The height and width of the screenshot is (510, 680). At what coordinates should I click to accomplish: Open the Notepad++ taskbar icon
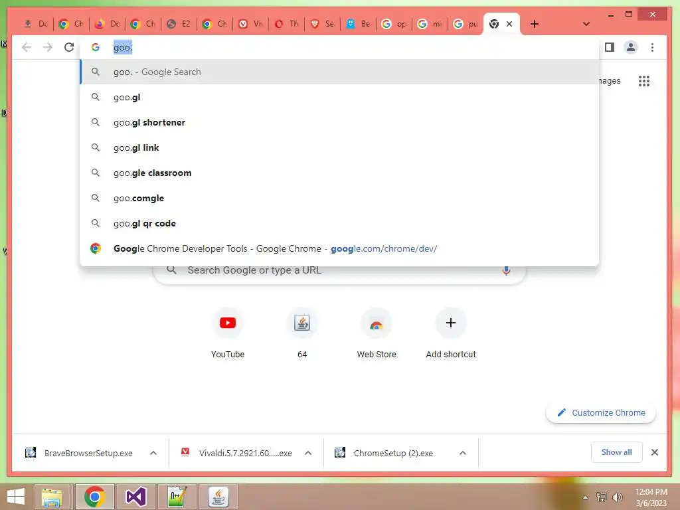pos(177,497)
